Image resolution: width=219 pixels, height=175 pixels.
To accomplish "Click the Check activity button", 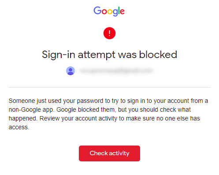I will pos(109,153).
